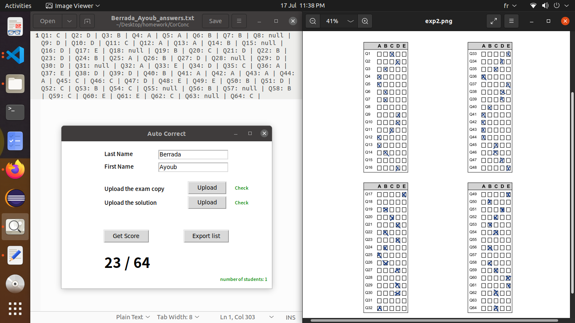Open the fr keyboard layout menu

click(x=510, y=5)
